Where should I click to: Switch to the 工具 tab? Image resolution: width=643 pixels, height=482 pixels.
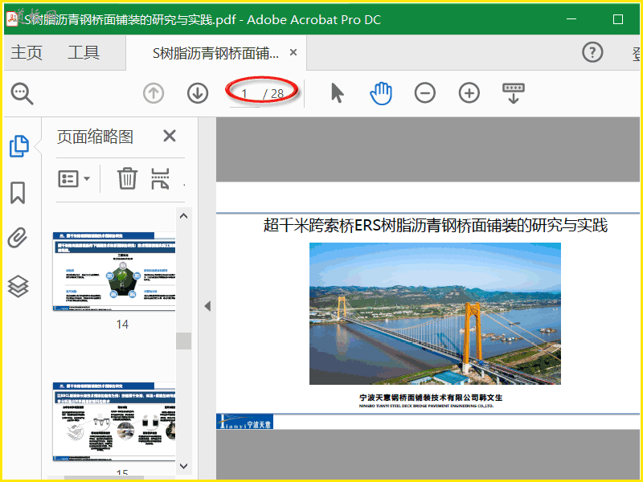(x=84, y=52)
